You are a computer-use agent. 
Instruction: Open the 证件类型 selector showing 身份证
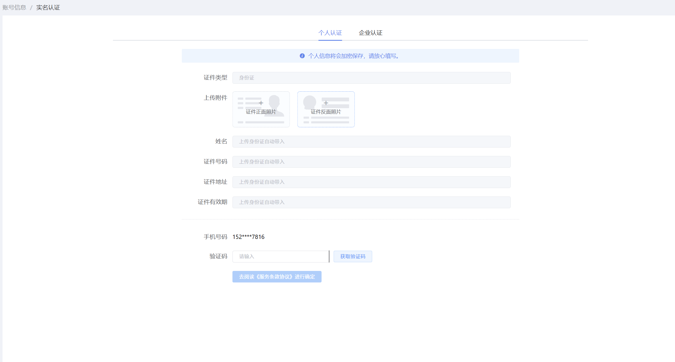tap(371, 78)
